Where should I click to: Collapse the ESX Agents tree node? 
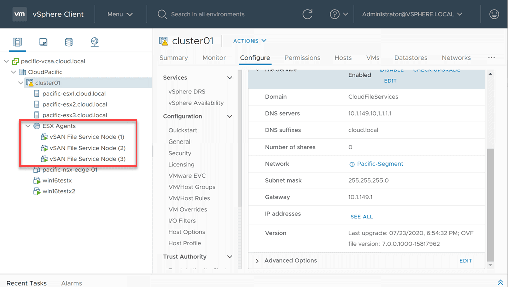28,126
